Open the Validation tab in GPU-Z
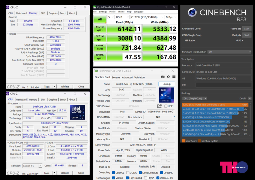This screenshot has height=180, width=255. 139,77
